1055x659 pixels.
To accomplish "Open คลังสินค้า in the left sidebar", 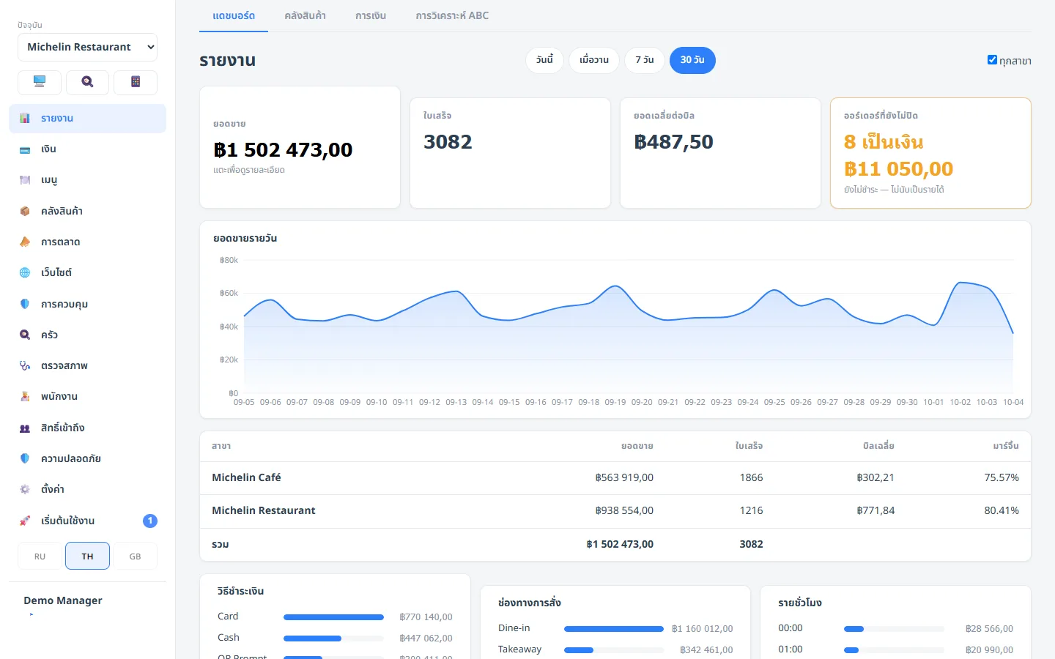I will 87,211.
